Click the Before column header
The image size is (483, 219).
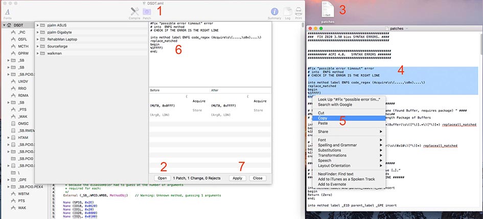[179, 90]
